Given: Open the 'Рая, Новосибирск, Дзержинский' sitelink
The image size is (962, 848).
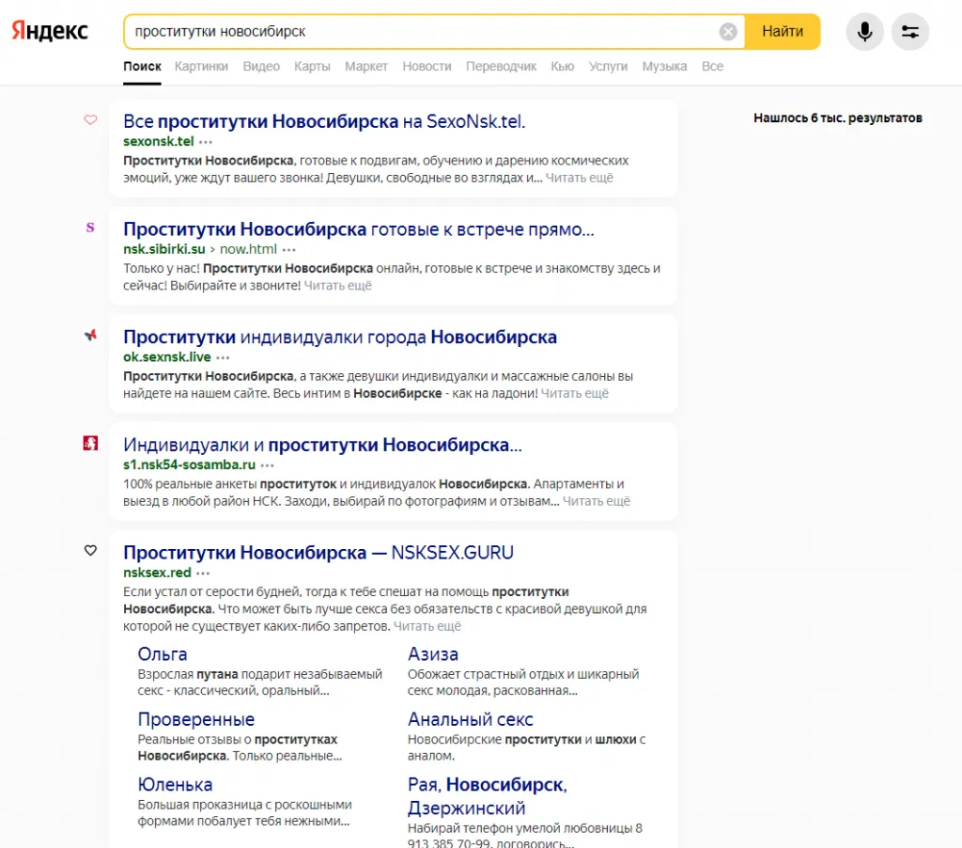Looking at the screenshot, I should point(488,796).
